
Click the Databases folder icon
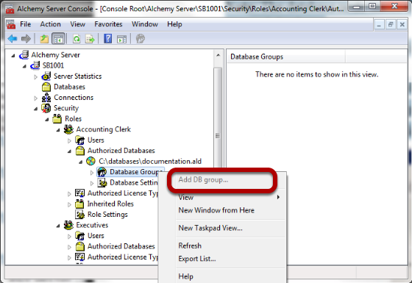click(x=46, y=87)
